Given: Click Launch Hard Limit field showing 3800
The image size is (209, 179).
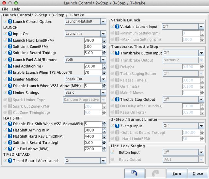Looking at the screenshot, I should click(93, 40).
